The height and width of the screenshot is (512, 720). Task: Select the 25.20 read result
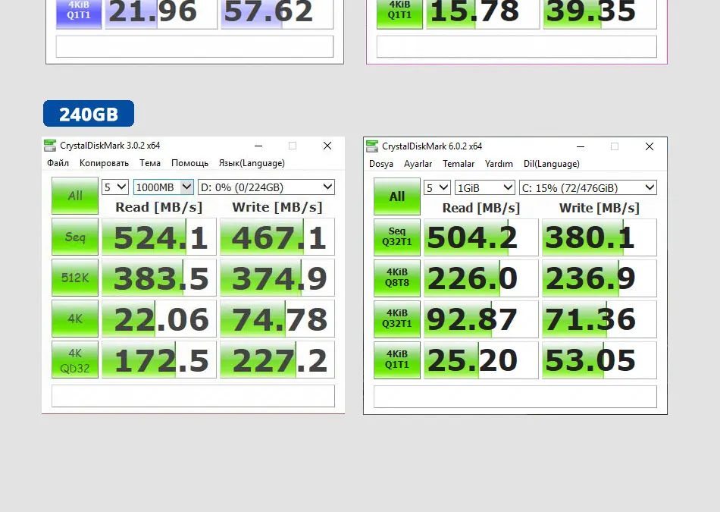(481, 360)
